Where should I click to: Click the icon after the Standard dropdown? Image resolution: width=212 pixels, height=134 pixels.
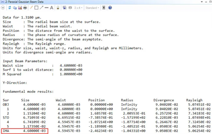104,8
